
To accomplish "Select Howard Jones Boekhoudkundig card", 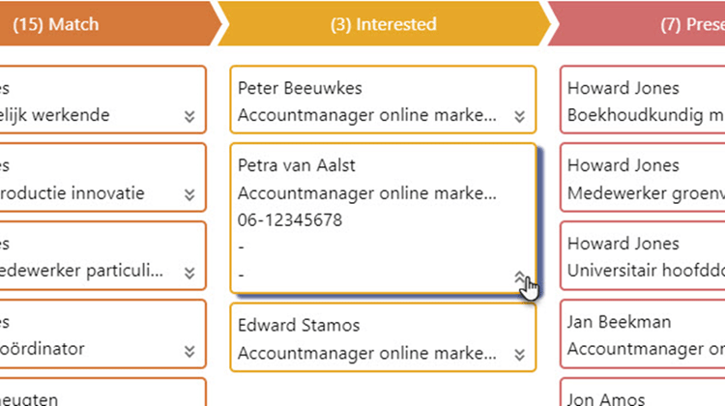I will (643, 100).
